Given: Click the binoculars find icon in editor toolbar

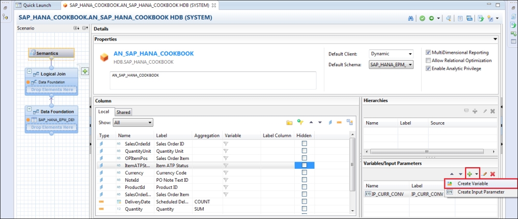Looking at the screenshot, I should pyautogui.click(x=411, y=19).
